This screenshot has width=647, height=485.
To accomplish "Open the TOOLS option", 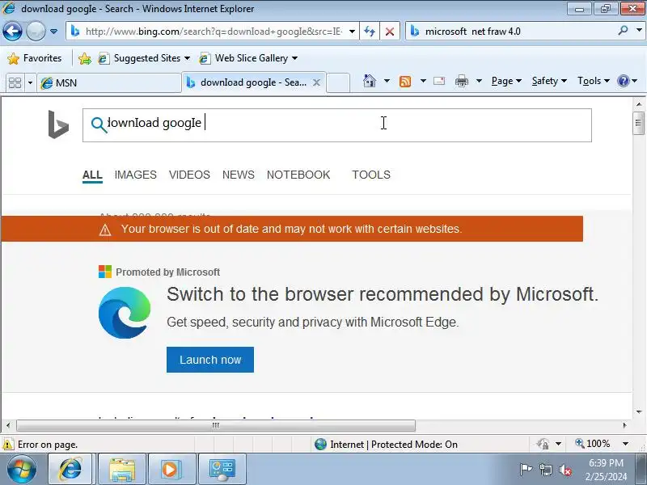I will pyautogui.click(x=371, y=175).
